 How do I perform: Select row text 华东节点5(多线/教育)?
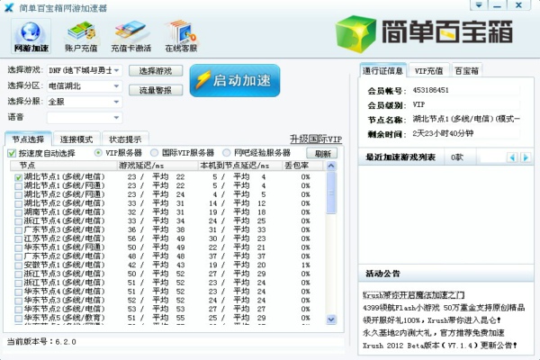point(64,318)
